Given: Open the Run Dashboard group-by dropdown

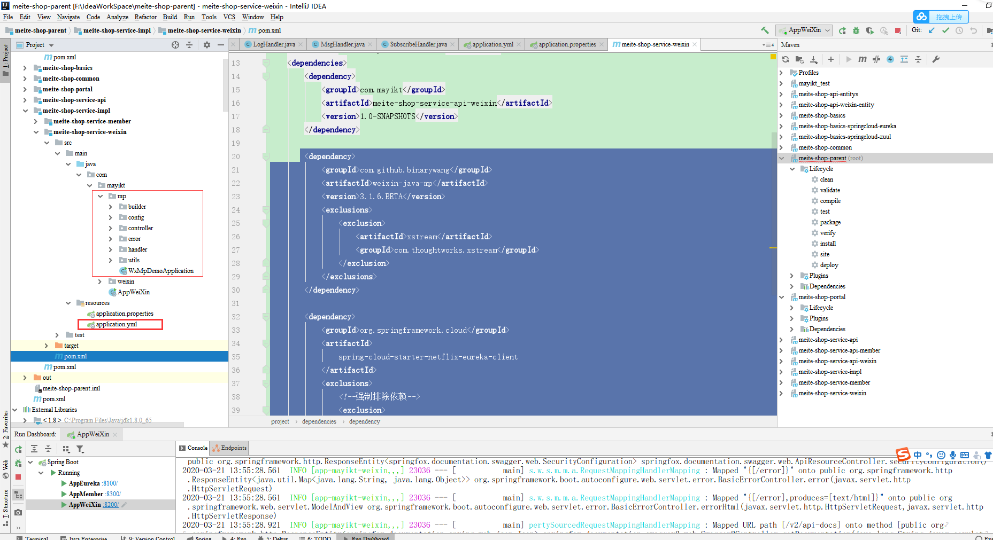Looking at the screenshot, I should pyautogui.click(x=66, y=449).
